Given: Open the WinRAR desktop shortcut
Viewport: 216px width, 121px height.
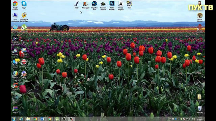Looking at the screenshot, I should coord(15,110).
